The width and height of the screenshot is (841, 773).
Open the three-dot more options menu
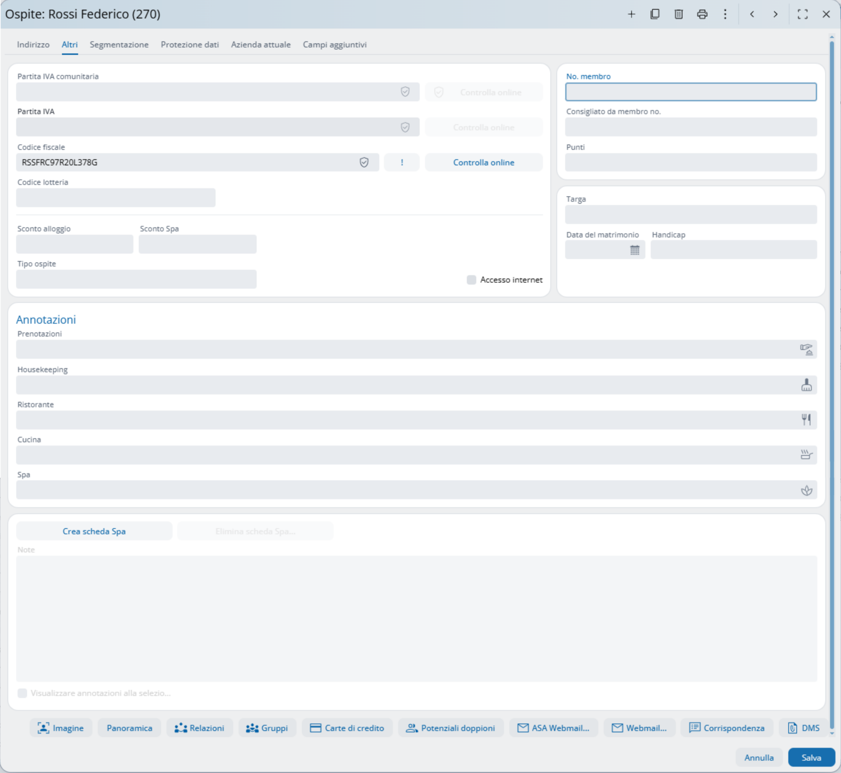point(725,14)
